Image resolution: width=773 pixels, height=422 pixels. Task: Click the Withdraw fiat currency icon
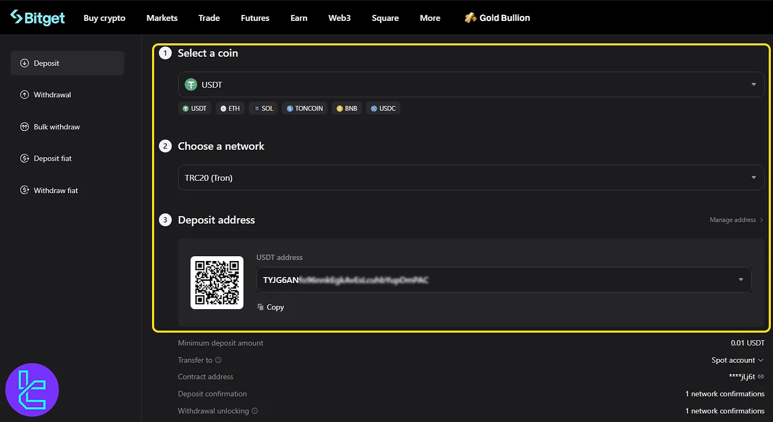[24, 190]
